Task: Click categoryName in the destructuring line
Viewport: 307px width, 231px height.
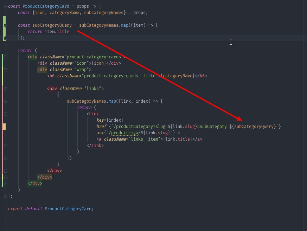Action: (64, 13)
